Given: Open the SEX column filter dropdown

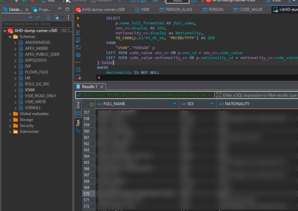Looking at the screenshot, I should coord(212,104).
